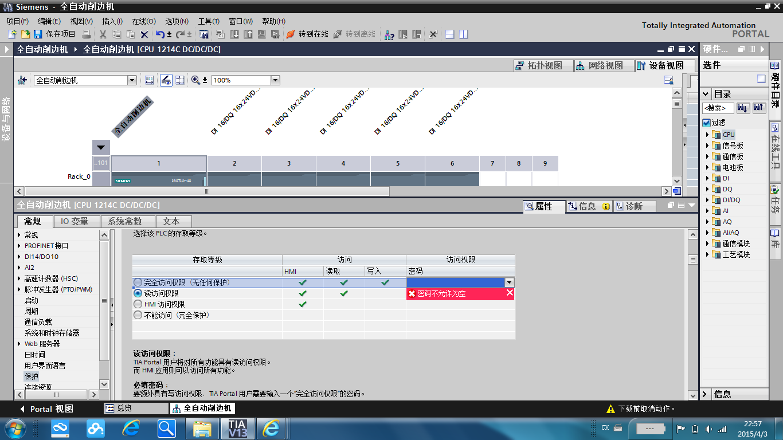Select 通信负载 in properties tree

coord(38,322)
